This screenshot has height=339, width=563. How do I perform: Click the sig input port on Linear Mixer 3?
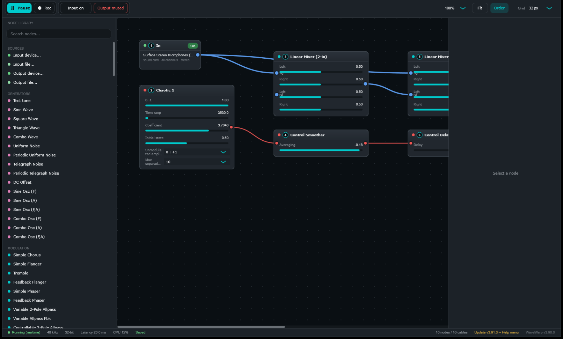pos(277,73)
